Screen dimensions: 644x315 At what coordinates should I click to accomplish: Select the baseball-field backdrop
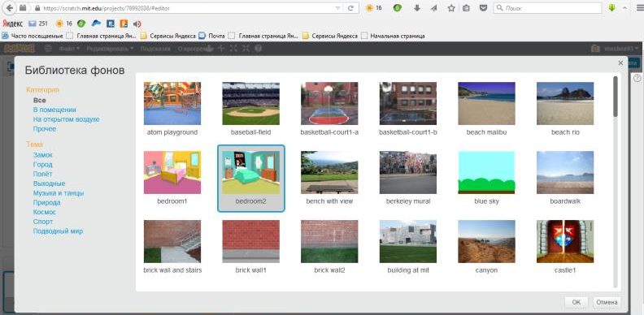coord(251,109)
